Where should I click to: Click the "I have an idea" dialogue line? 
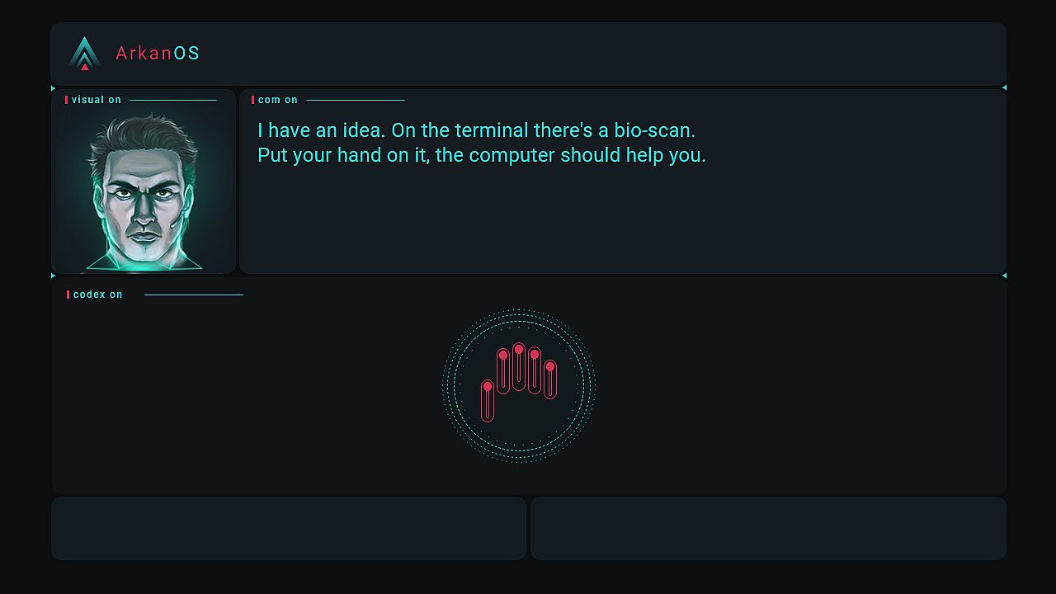click(476, 130)
